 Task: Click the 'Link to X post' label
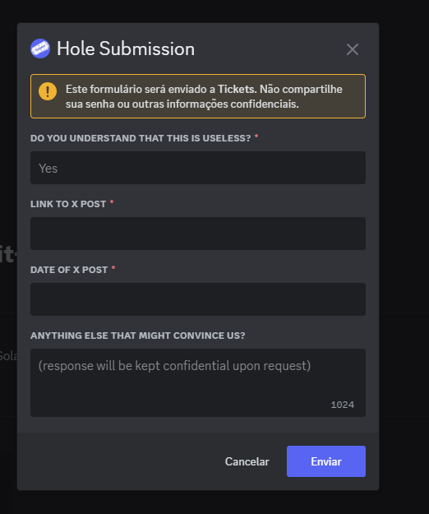click(68, 204)
